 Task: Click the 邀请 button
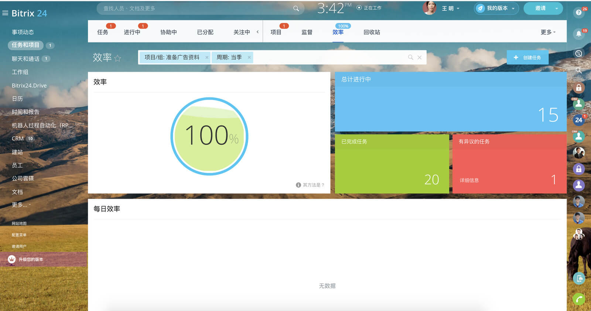[x=540, y=8]
